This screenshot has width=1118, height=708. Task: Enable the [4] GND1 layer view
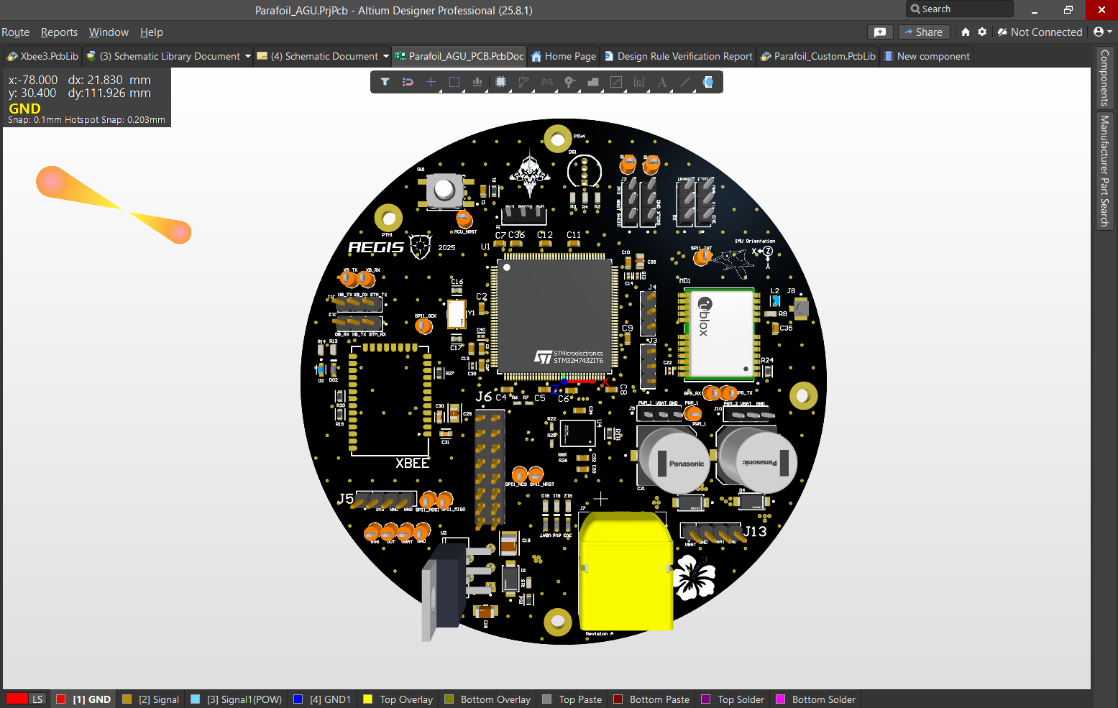[321, 699]
